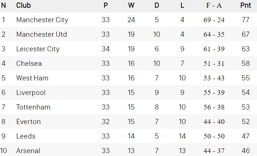Sort by the F - A header
Viewport: 257px width, 156px height.
click(214, 6)
